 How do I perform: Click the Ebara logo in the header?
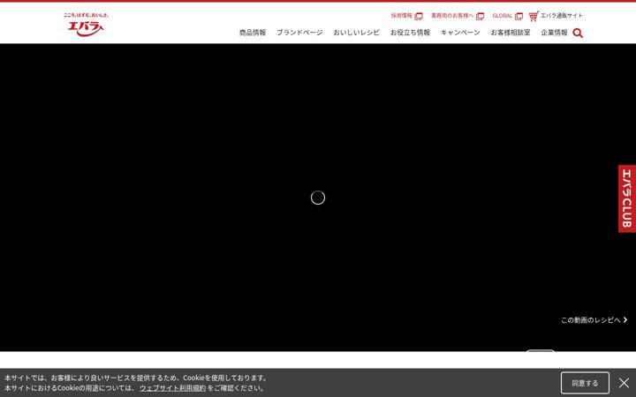(86, 25)
